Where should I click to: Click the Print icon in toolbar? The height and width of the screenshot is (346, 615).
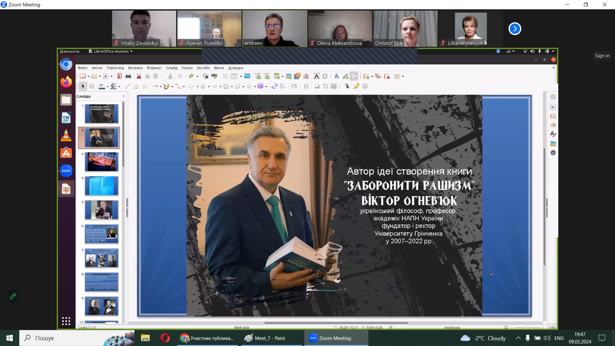tap(128, 76)
